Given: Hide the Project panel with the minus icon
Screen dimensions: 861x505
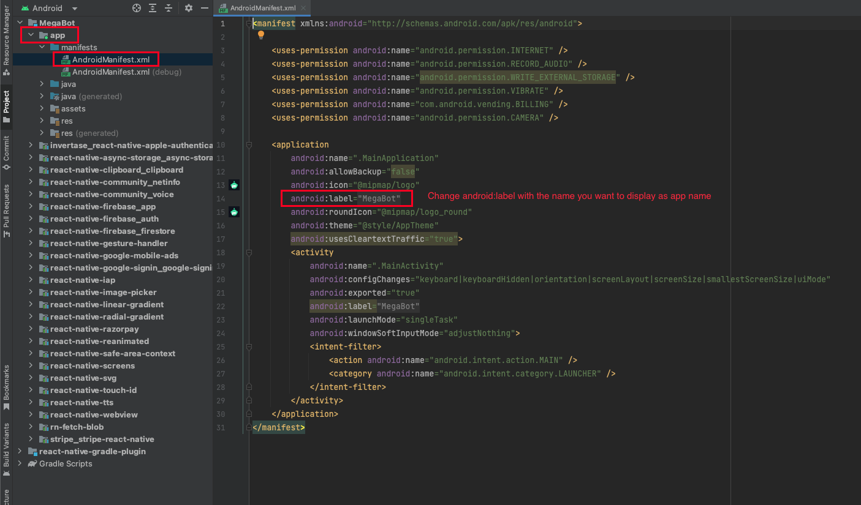Looking at the screenshot, I should click(x=204, y=8).
